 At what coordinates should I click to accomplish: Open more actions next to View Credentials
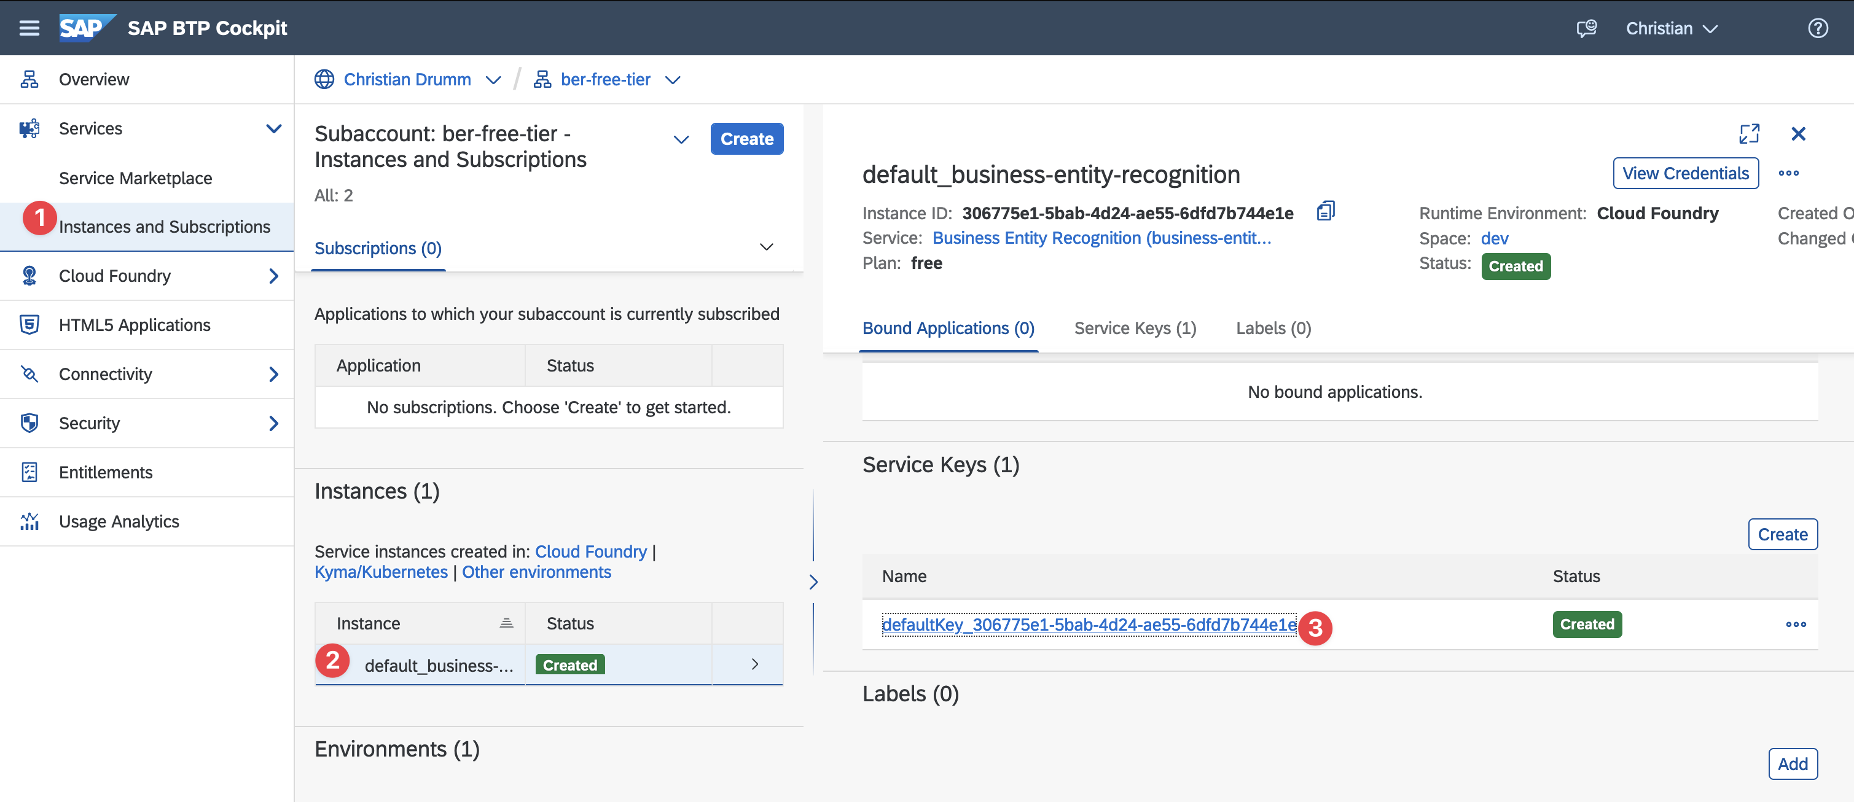pos(1788,173)
